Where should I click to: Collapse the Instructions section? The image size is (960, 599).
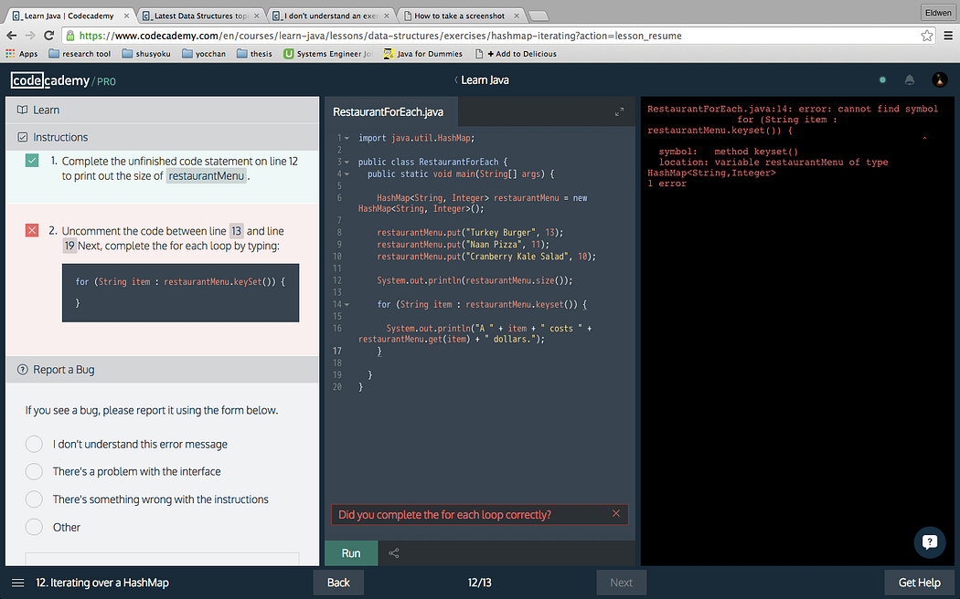click(x=162, y=138)
